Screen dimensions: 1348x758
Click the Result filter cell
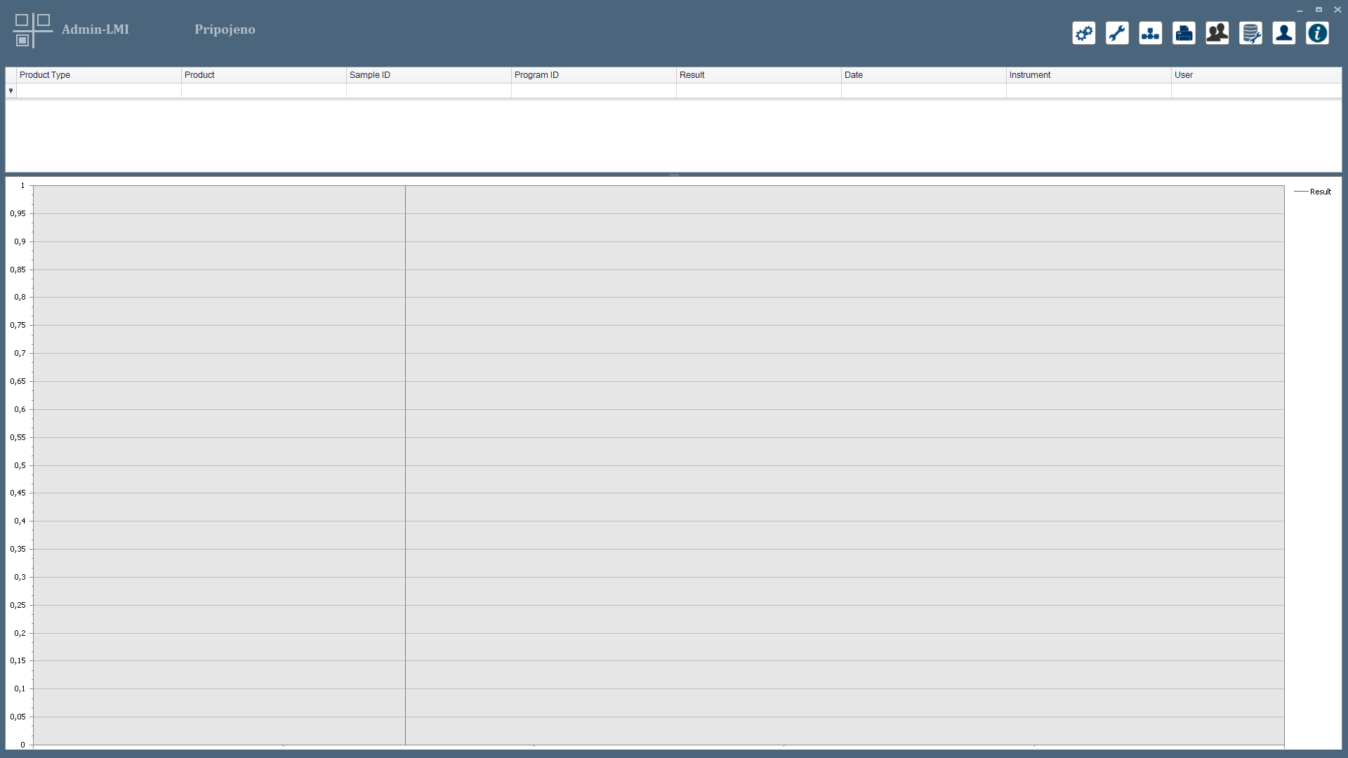[758, 91]
